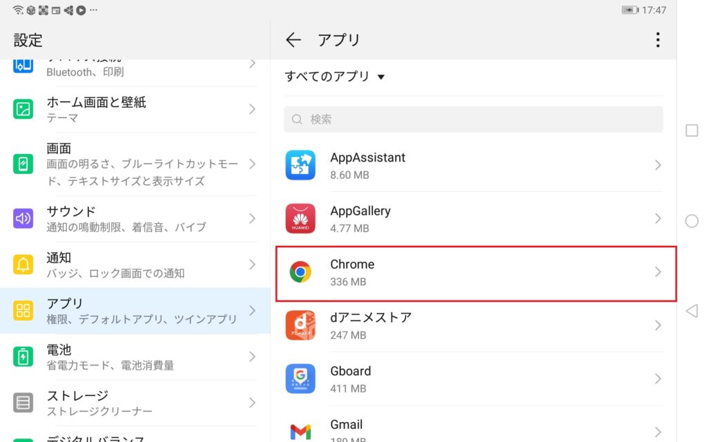This screenshot has height=442, width=707.
Task: Expand サウンド row chevron
Action: click(252, 219)
